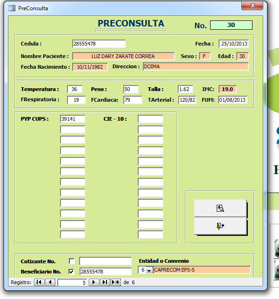Select the FUM date field
Screen dimensions: 279x299
(x=232, y=100)
